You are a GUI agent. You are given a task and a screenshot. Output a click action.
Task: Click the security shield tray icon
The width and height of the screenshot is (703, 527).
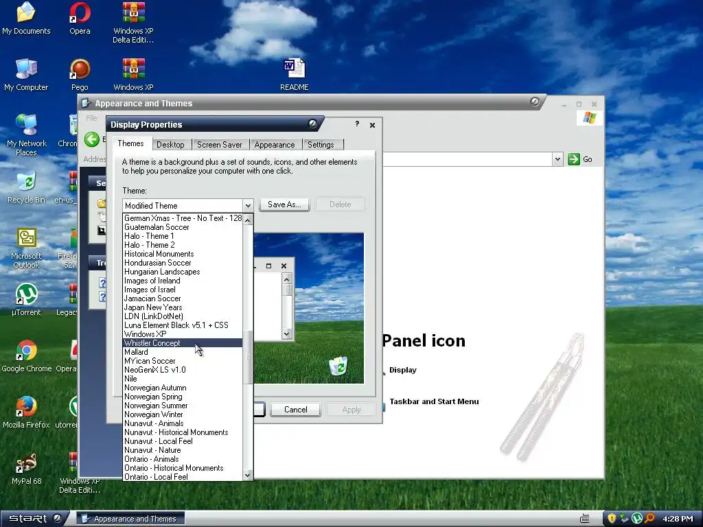click(x=612, y=519)
